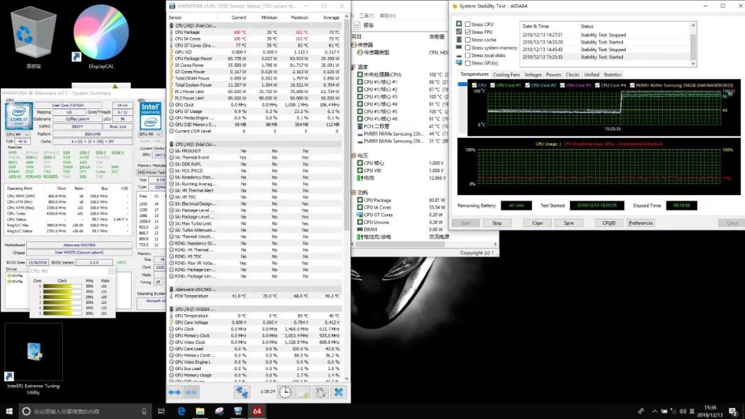The width and height of the screenshot is (745, 419).
Task: Select GPU Core Load sensor row
Action: 255,348
